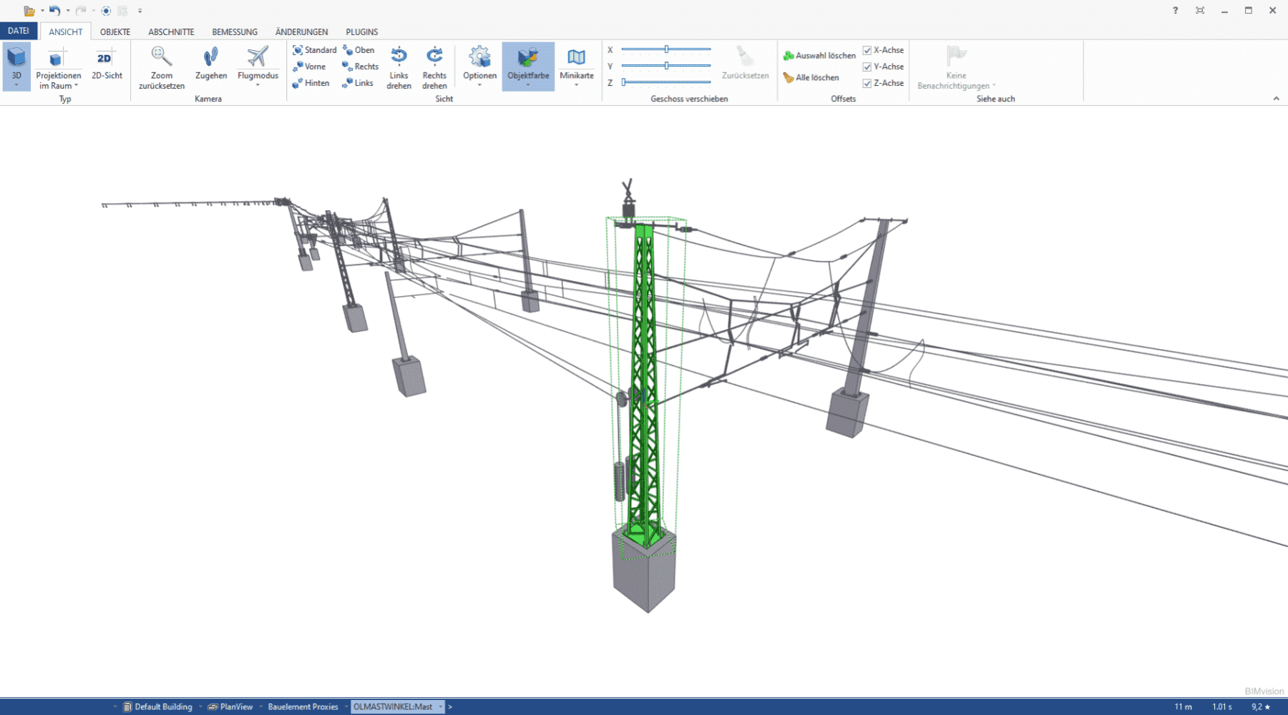Rotate view with Rechts drehen

434,67
